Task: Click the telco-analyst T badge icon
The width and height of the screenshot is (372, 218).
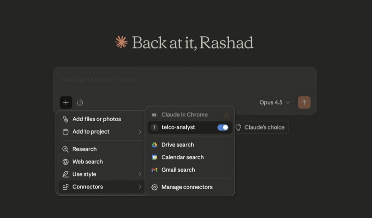Action: [154, 127]
